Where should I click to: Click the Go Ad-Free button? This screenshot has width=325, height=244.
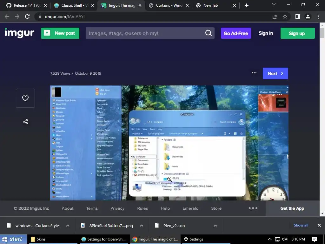pyautogui.click(x=236, y=33)
